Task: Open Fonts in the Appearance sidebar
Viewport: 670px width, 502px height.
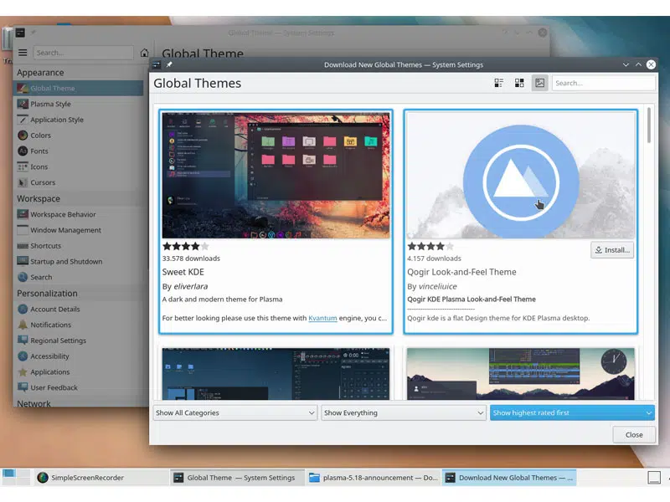Action: coord(39,151)
